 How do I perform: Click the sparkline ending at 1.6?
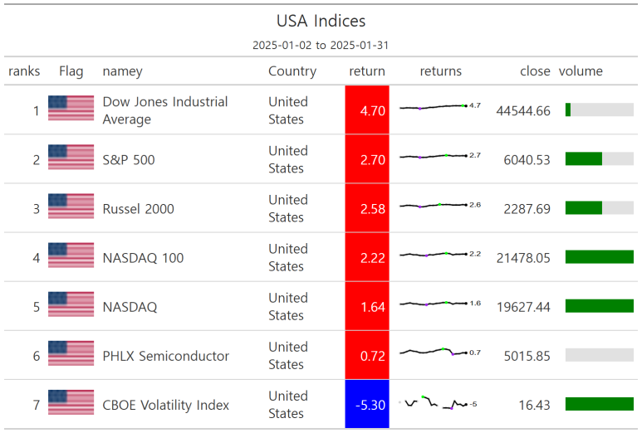pyautogui.click(x=440, y=304)
